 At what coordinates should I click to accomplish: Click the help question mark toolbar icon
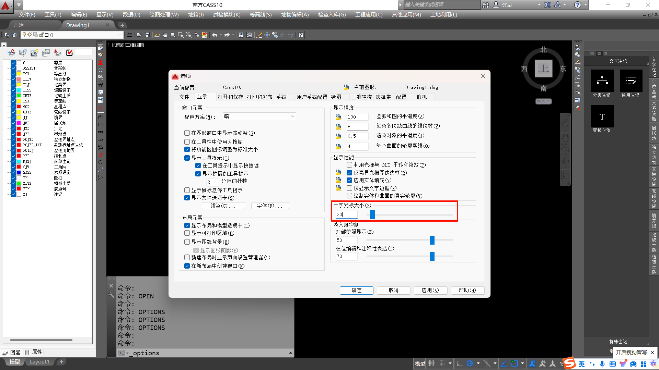pos(301,35)
